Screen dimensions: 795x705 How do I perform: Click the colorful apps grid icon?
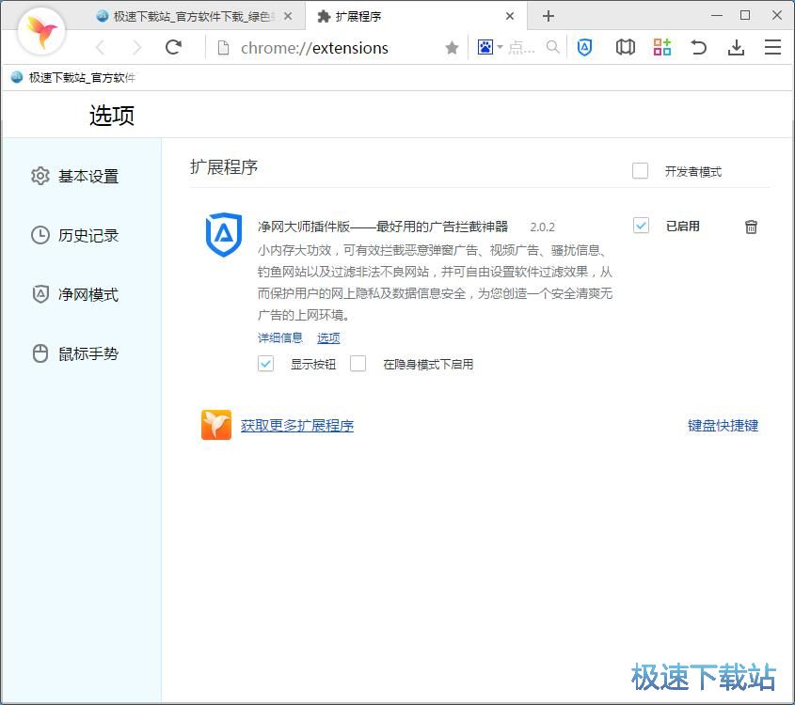[x=661, y=48]
